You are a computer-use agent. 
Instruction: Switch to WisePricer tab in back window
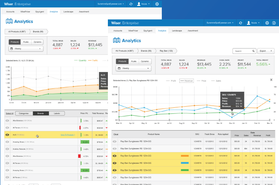click(25, 12)
